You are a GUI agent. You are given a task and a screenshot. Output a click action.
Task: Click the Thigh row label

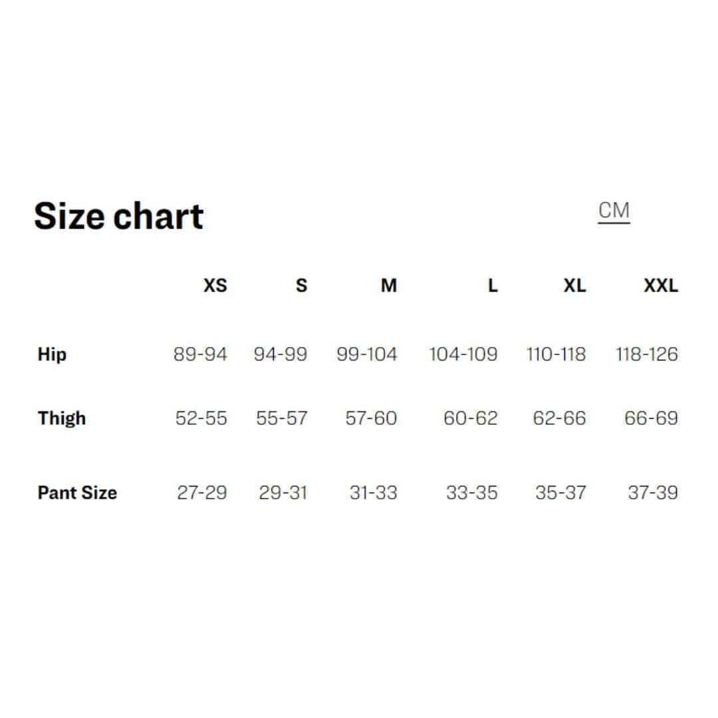pyautogui.click(x=62, y=418)
